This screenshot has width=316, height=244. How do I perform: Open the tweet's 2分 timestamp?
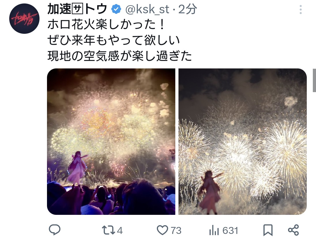coord(187,9)
